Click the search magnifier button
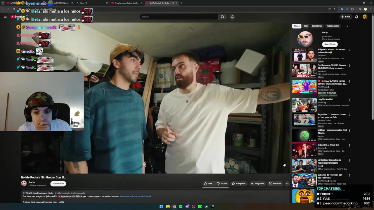 tap(222, 17)
